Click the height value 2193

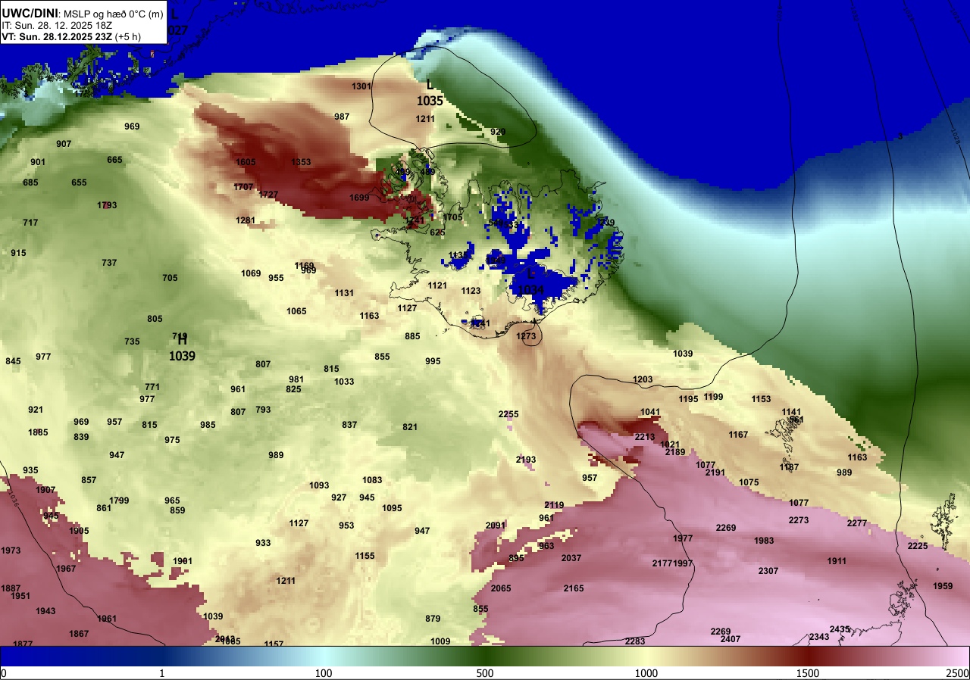526,460
